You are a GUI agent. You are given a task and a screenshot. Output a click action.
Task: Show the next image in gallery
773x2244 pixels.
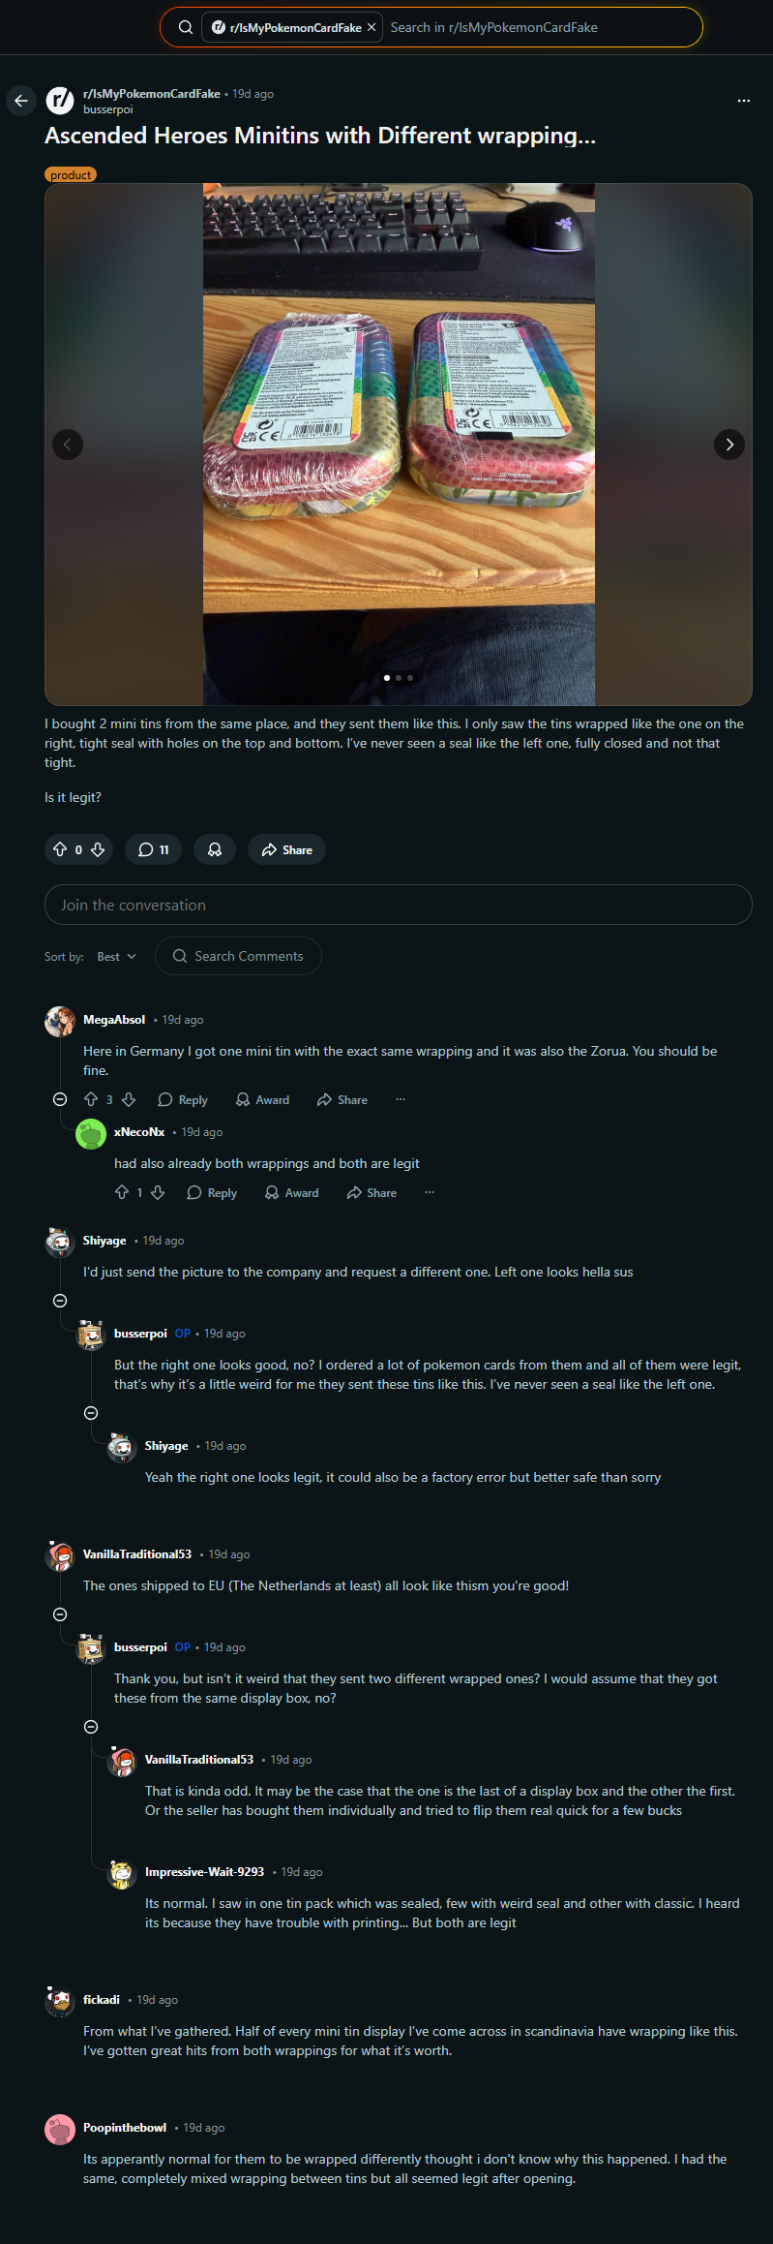728,445
